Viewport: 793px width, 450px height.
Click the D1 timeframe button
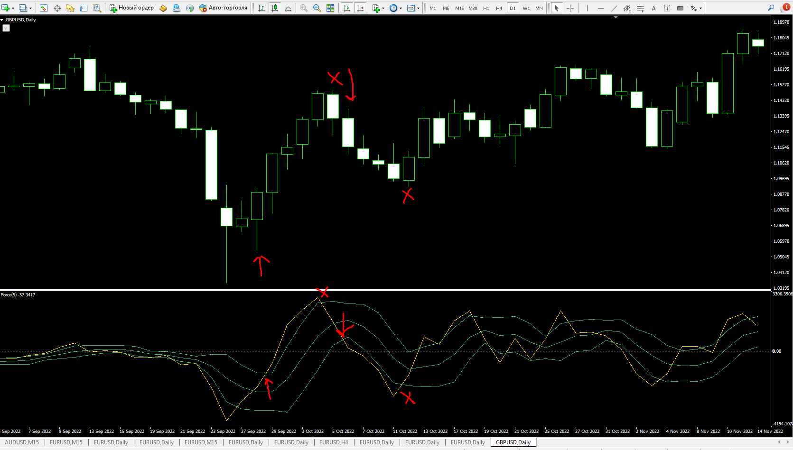pyautogui.click(x=513, y=8)
